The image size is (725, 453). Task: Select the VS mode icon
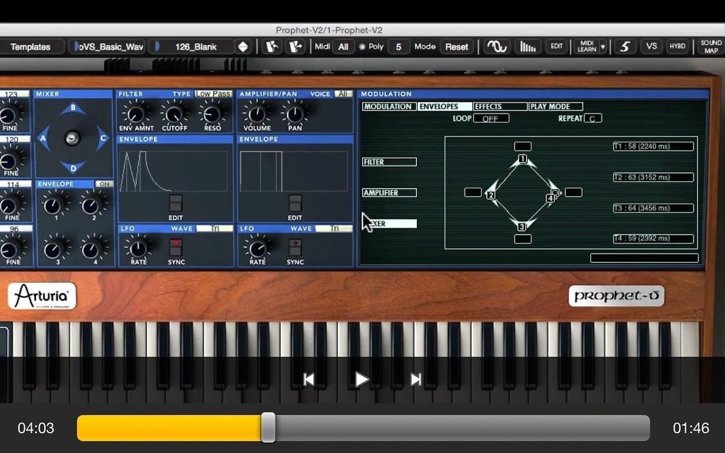pos(651,47)
